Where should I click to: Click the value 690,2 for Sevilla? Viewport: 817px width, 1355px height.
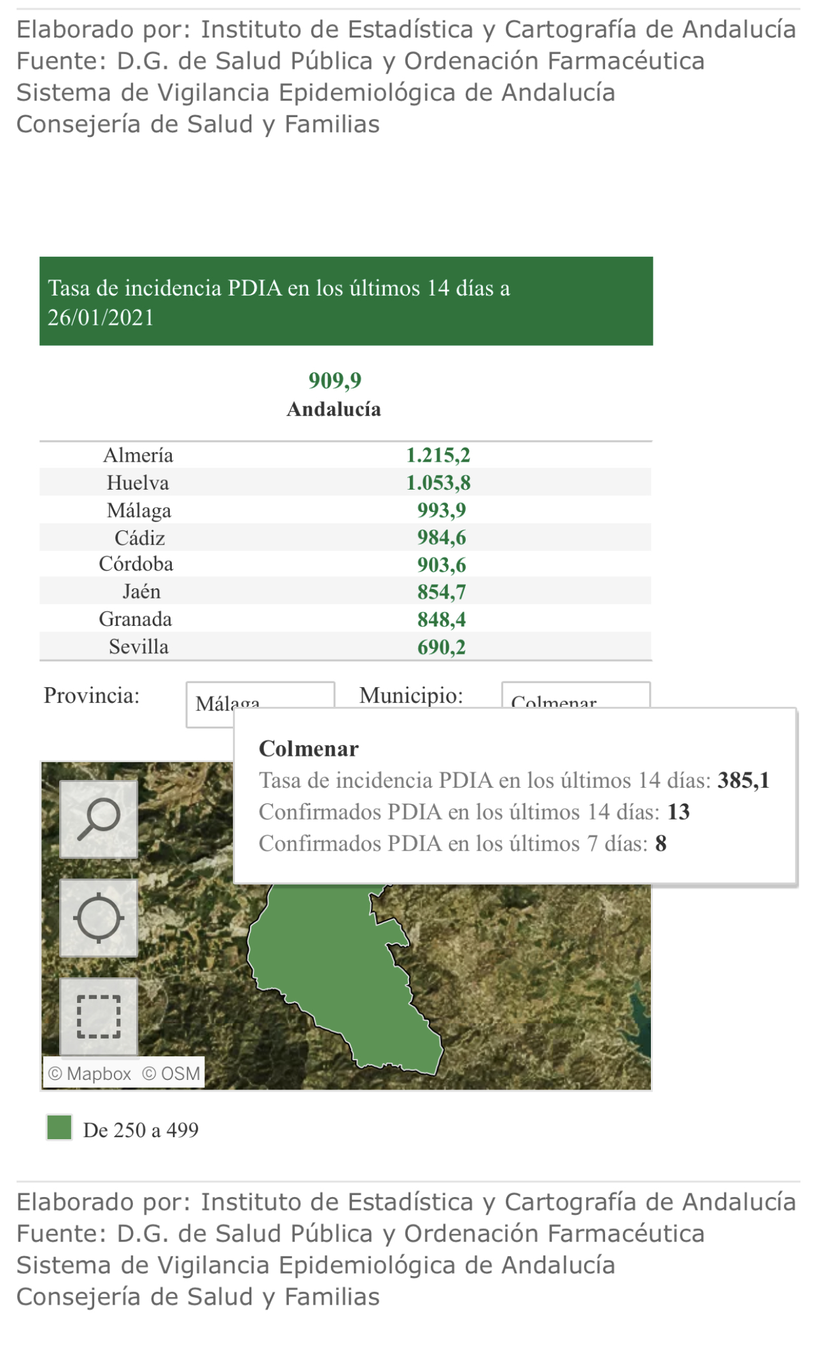point(442,648)
